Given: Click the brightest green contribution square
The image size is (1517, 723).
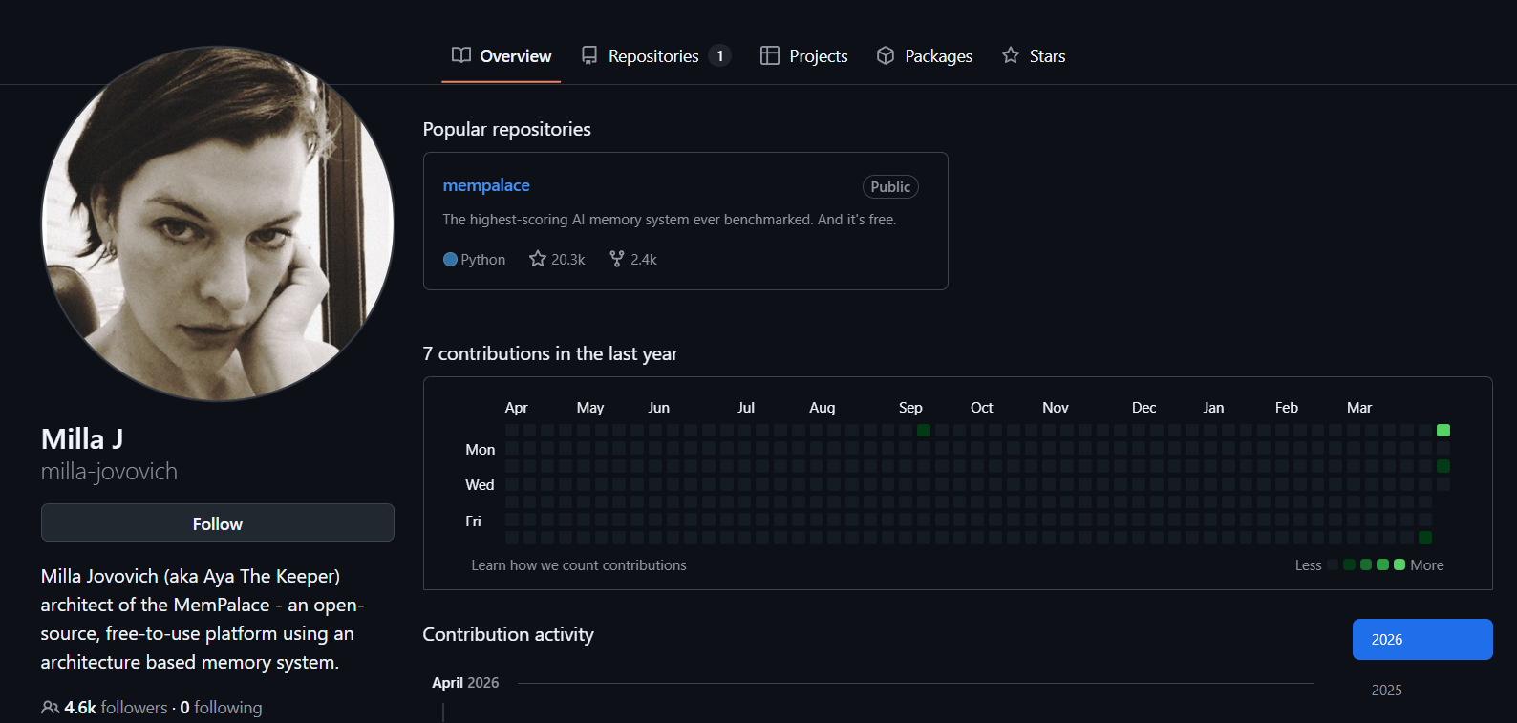Looking at the screenshot, I should pyautogui.click(x=1443, y=431).
